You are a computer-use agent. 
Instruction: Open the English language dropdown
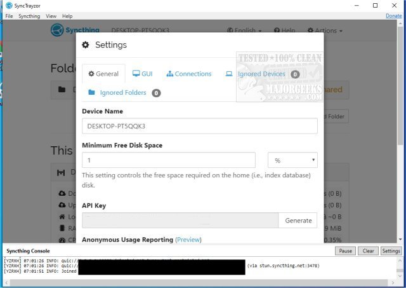pos(244,31)
